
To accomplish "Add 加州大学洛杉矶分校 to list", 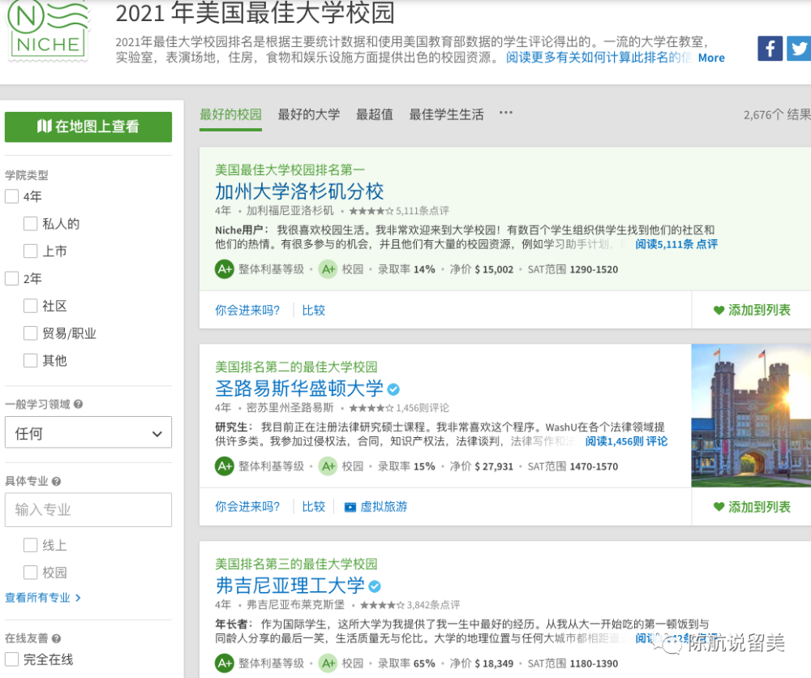I will 752,311.
